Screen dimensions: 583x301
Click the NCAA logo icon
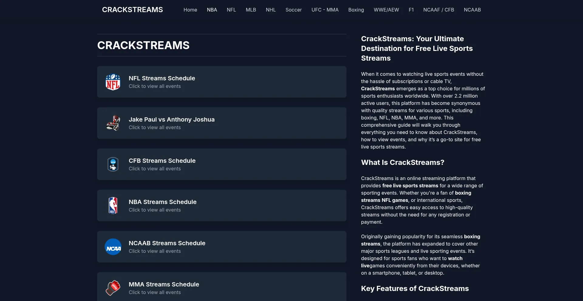pyautogui.click(x=113, y=247)
